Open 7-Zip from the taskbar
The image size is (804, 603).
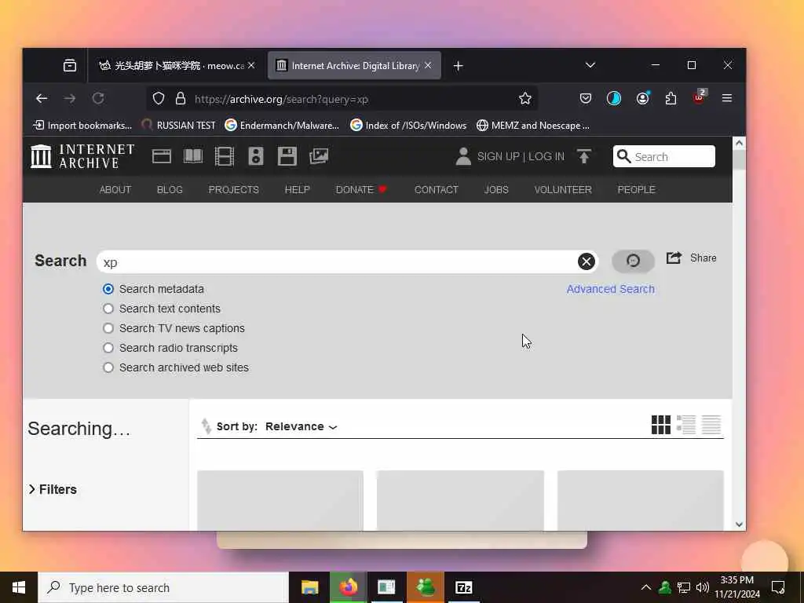coord(463,587)
